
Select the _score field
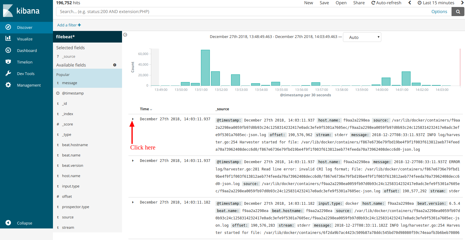pos(67,124)
